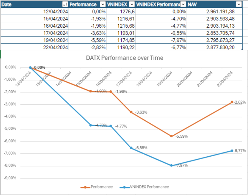Click the -2,82% data label on chart
This screenshot has height=195, width=248.
click(x=240, y=102)
